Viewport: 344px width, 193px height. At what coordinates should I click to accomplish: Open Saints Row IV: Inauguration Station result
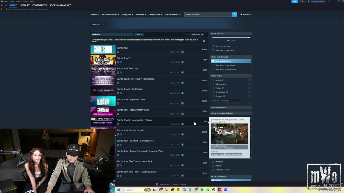pos(149,122)
